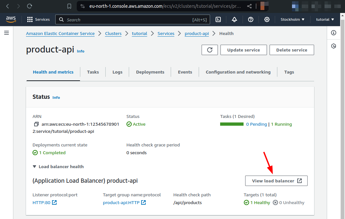The height and width of the screenshot is (219, 345).
Task: Open site settings icon in address bar
Action: pyautogui.click(x=83, y=6)
